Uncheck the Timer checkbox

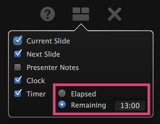pos(18,94)
